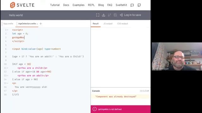Switch to CSS output tab
The image size is (202, 113).
tap(122, 24)
